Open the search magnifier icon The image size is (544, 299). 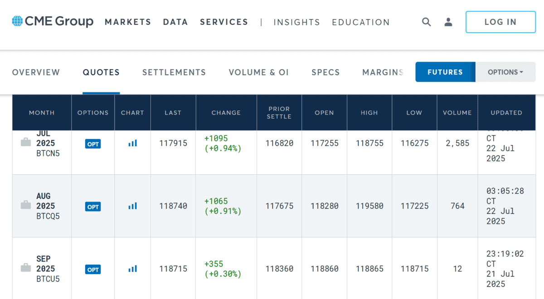coord(426,22)
